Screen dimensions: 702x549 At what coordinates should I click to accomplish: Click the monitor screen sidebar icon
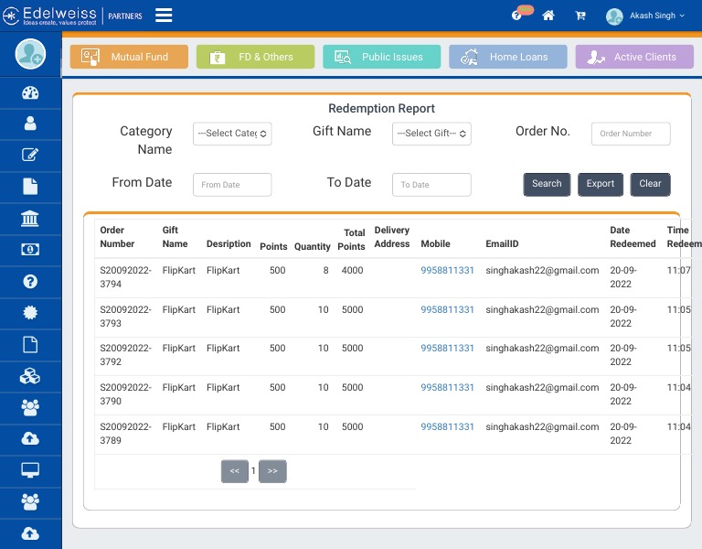pyautogui.click(x=30, y=469)
